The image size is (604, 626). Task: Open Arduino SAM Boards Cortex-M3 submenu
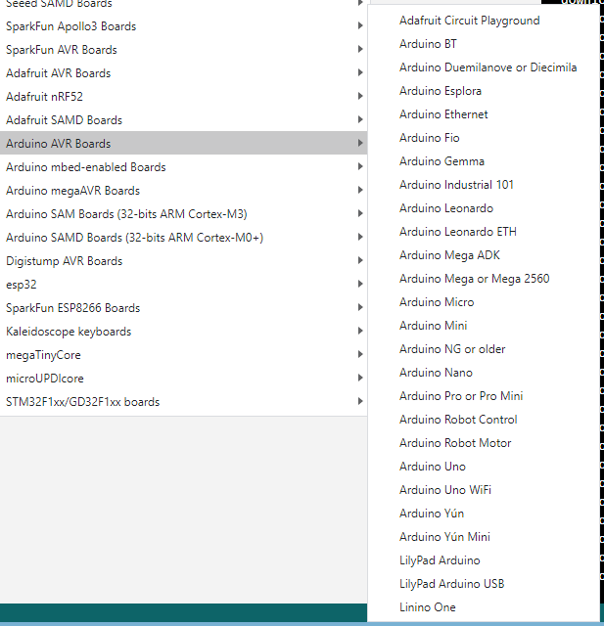click(x=183, y=214)
